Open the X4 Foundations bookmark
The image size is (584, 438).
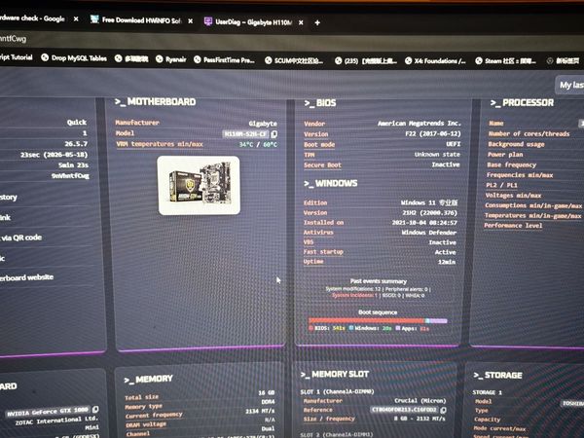(x=435, y=60)
